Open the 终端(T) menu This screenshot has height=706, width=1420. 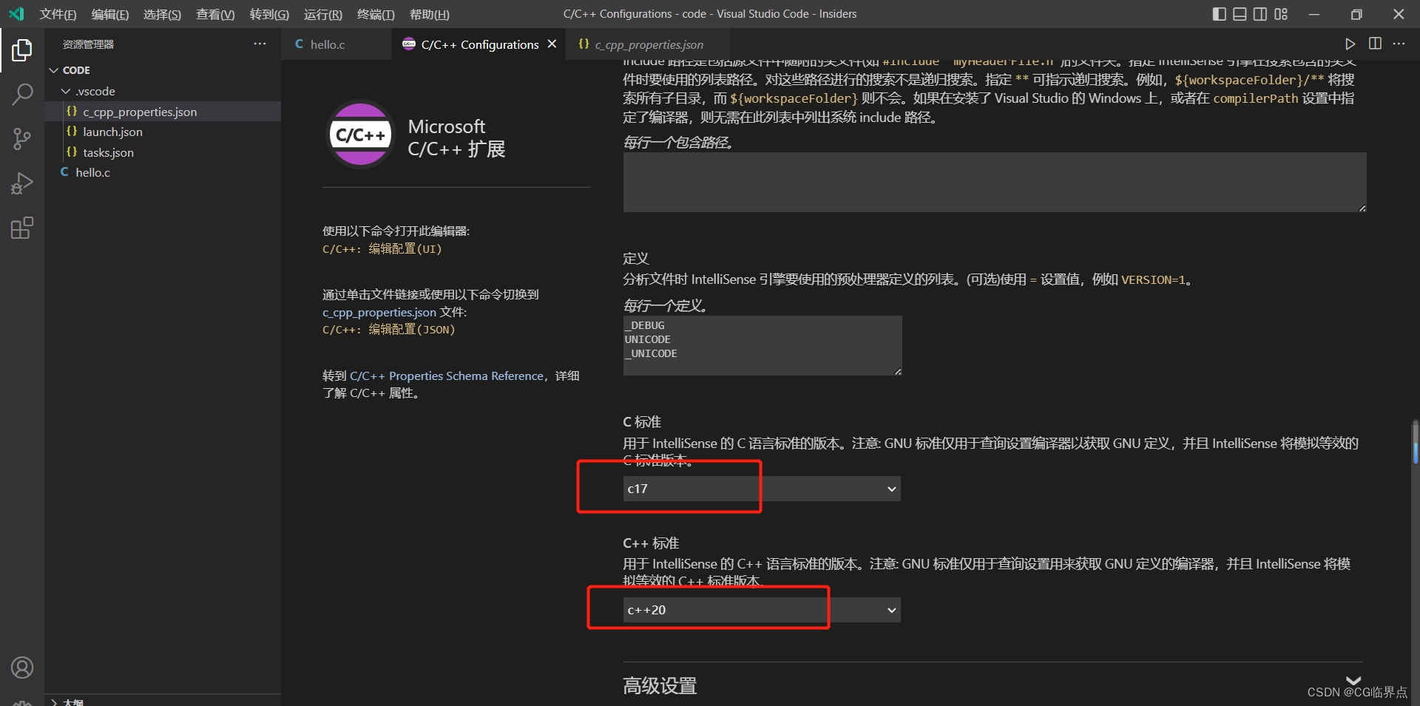click(x=376, y=14)
